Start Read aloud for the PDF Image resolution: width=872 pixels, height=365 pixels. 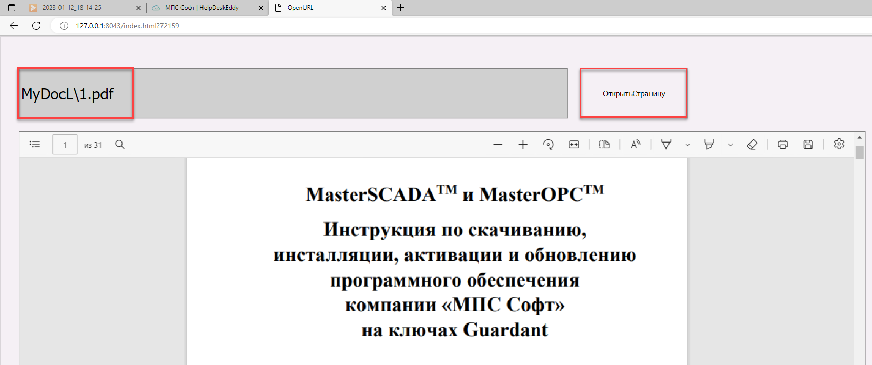pos(636,145)
